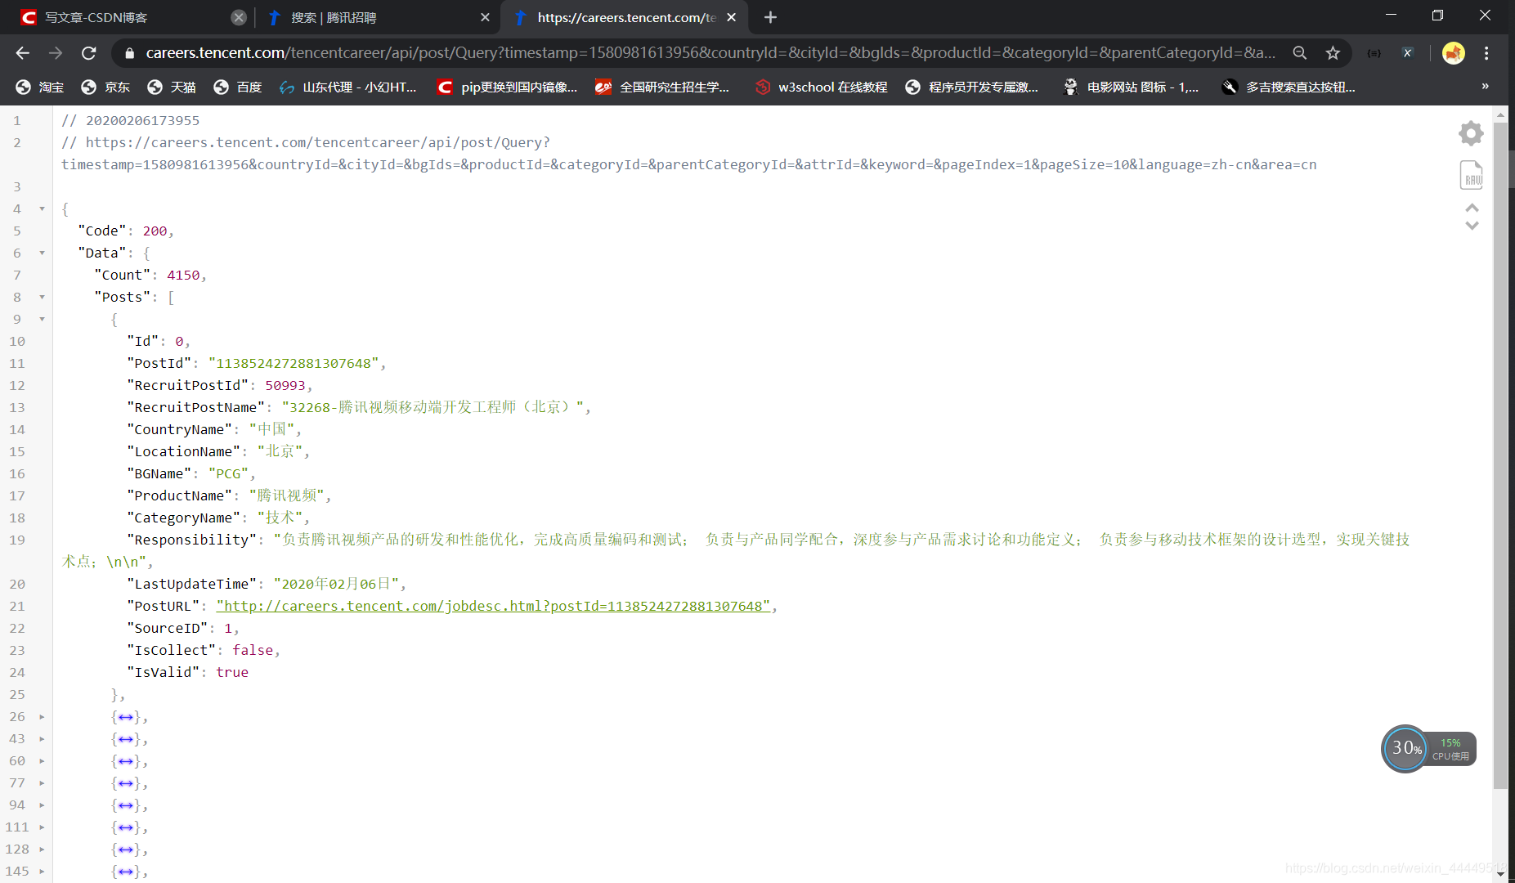Viewport: 1515px width, 883px height.
Task: Open 全国研究生招生 bookmark
Action: pyautogui.click(x=663, y=87)
